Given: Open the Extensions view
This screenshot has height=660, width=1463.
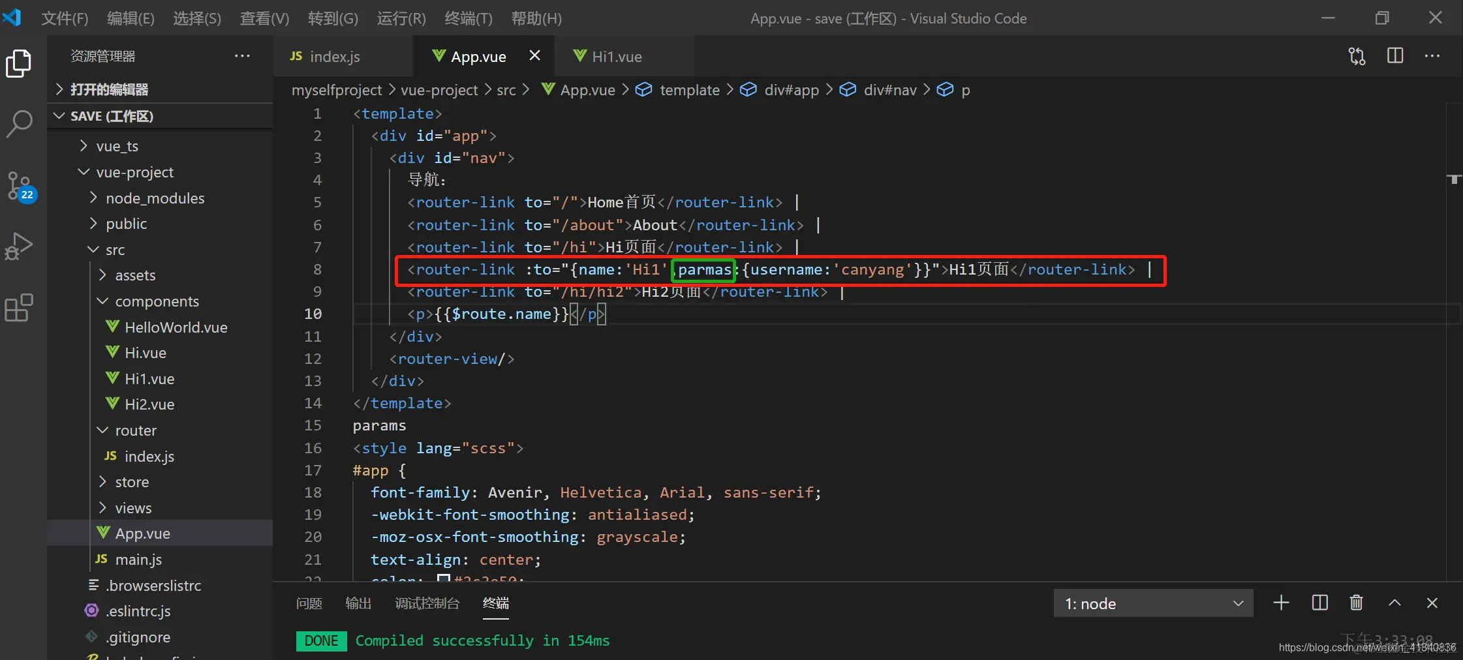Looking at the screenshot, I should click(19, 307).
